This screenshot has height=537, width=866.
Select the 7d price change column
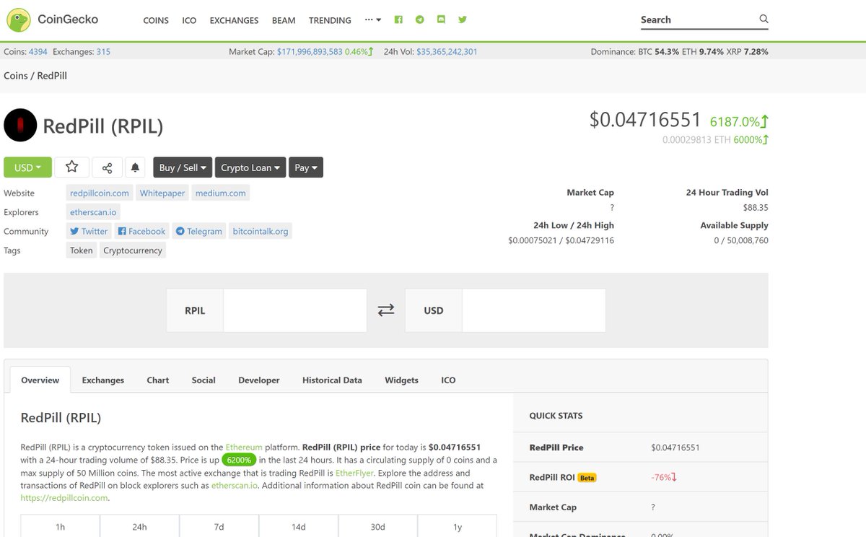pos(219,527)
